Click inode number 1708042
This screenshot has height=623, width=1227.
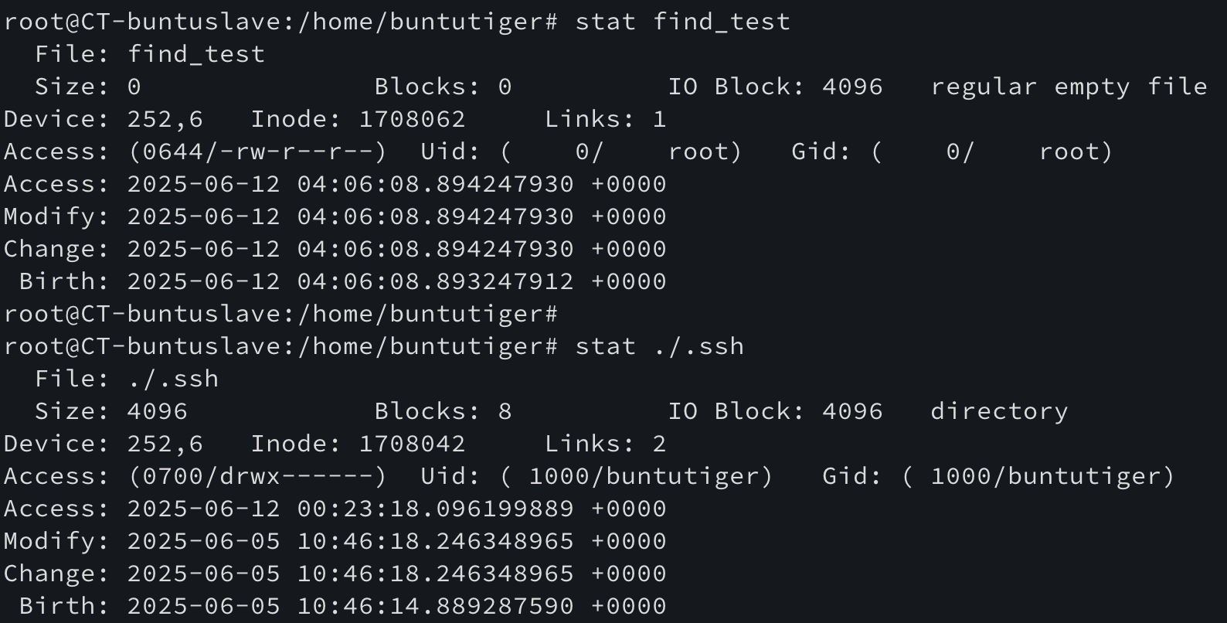[x=412, y=444]
